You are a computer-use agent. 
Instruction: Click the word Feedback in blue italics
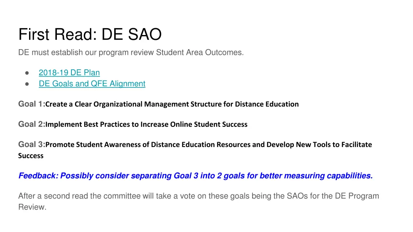point(38,176)
